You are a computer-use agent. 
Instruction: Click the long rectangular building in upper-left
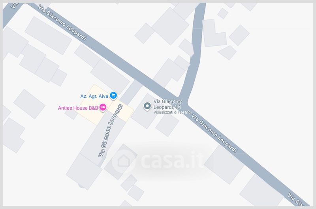[48, 35]
